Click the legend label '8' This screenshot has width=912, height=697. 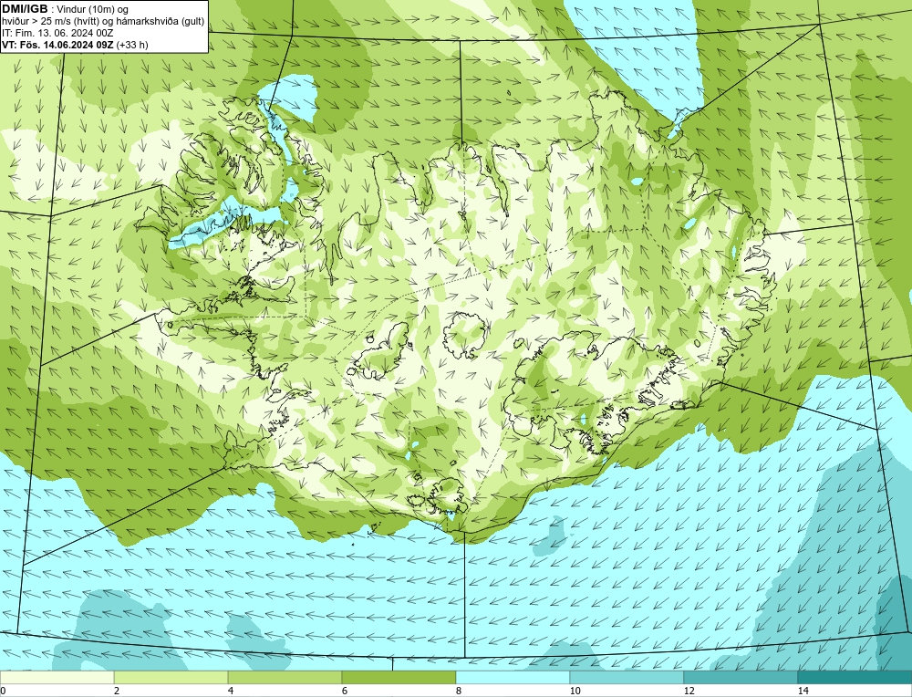(459, 691)
